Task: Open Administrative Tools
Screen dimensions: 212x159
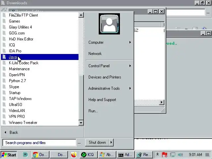Action: pos(109,88)
